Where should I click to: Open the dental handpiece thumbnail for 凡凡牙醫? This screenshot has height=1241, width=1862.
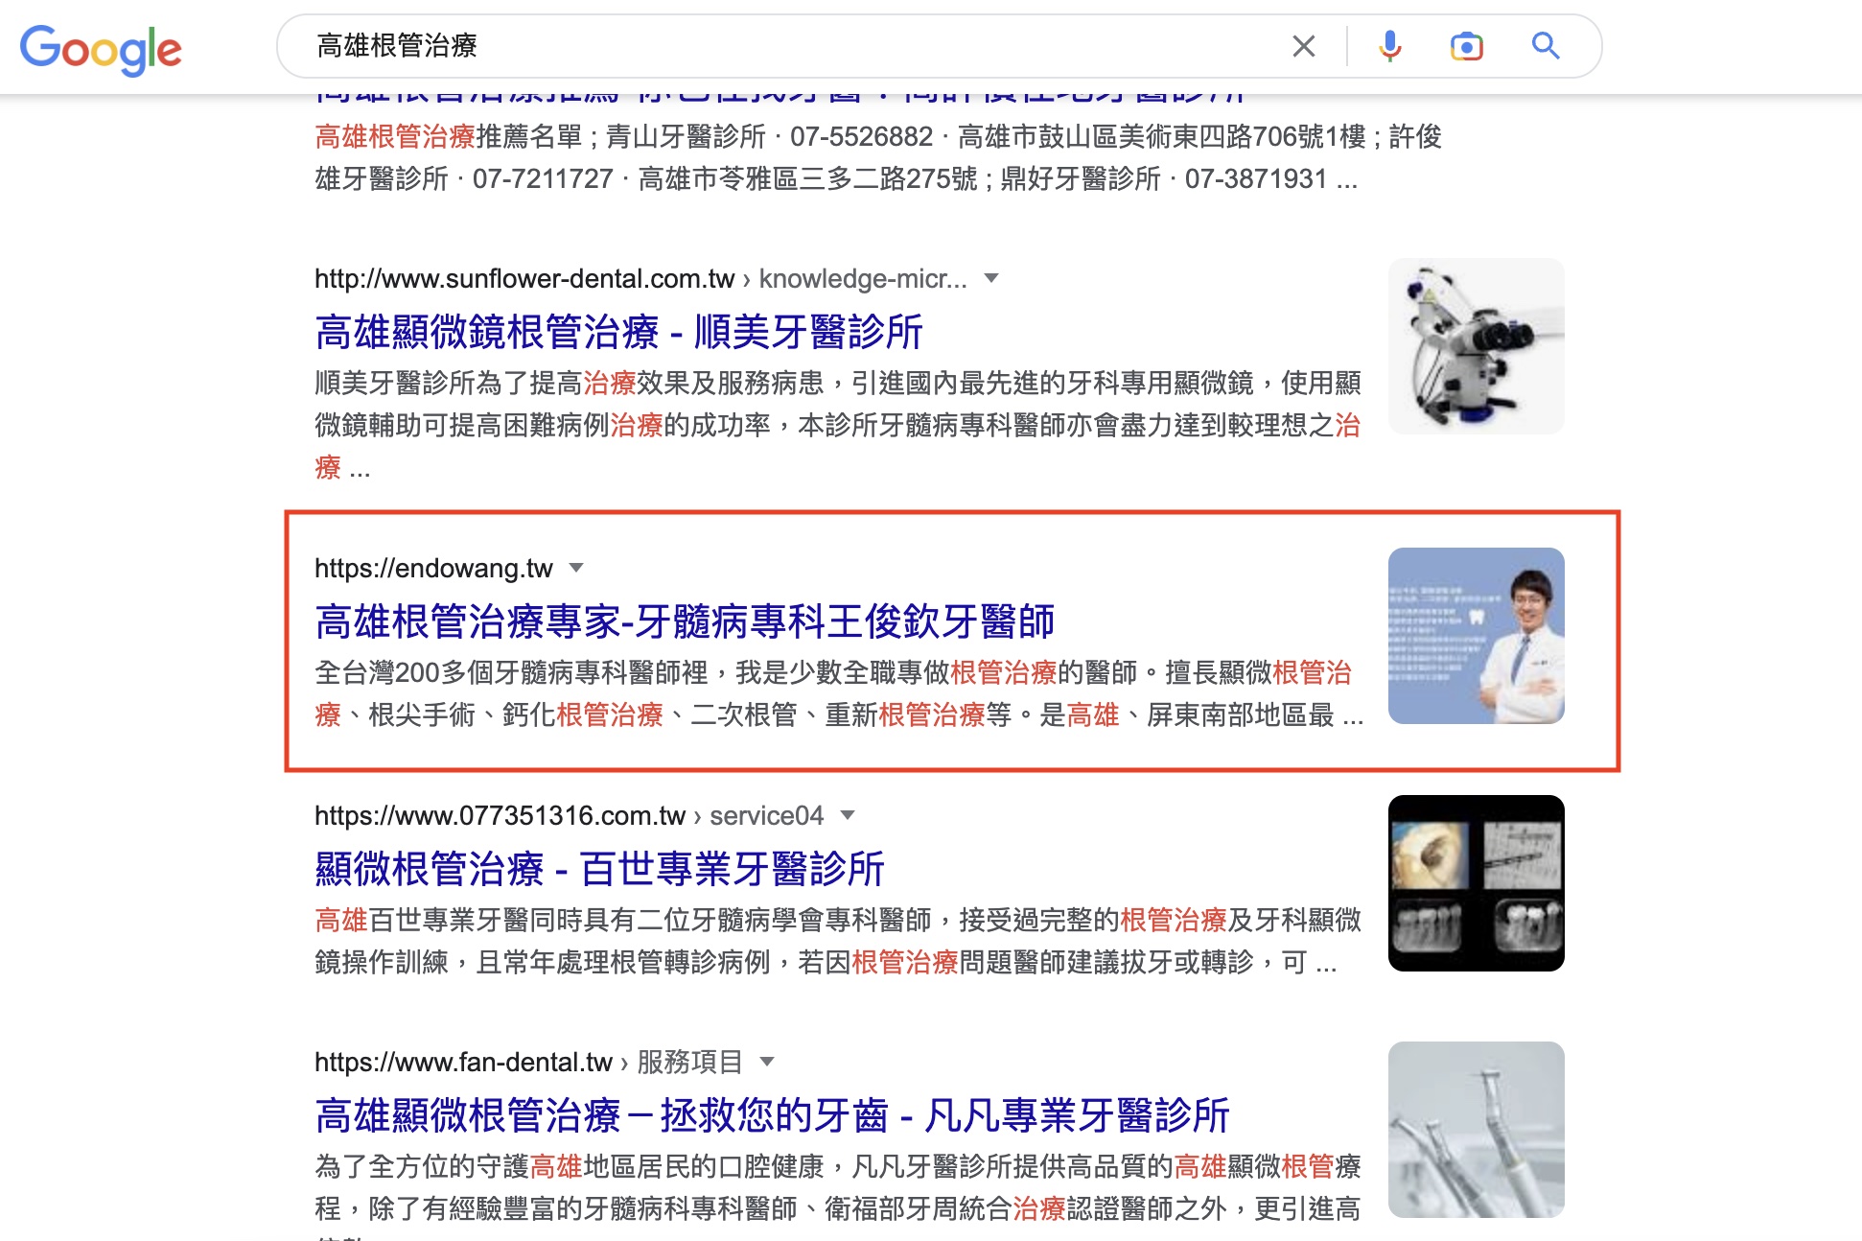click(x=1477, y=1130)
